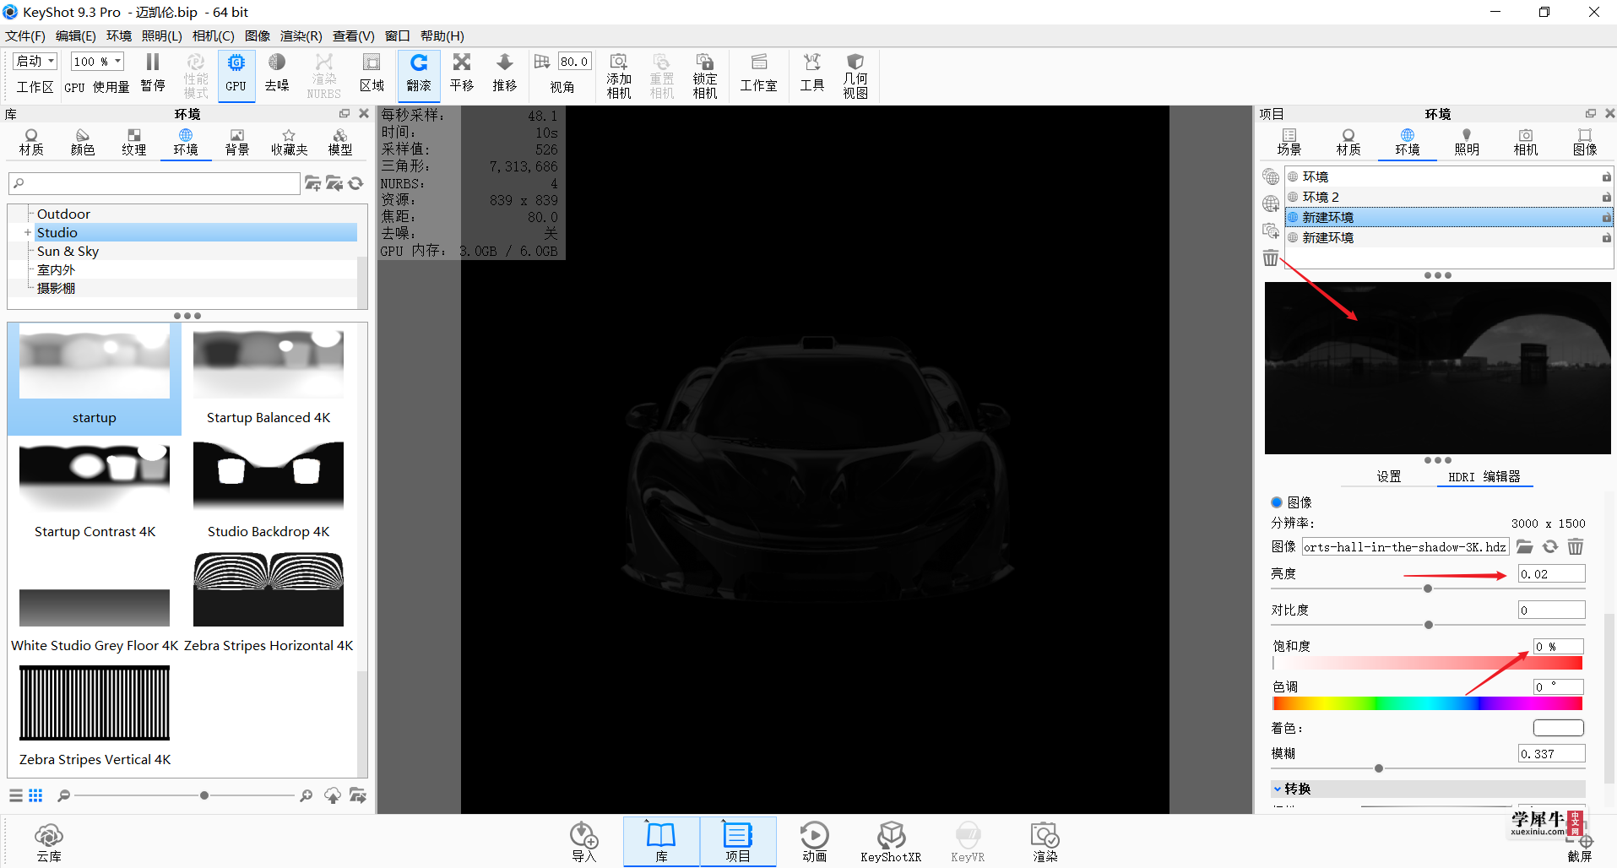Click the 渲染 render button at bottom
This screenshot has height=868, width=1617.
pyautogui.click(x=1045, y=843)
